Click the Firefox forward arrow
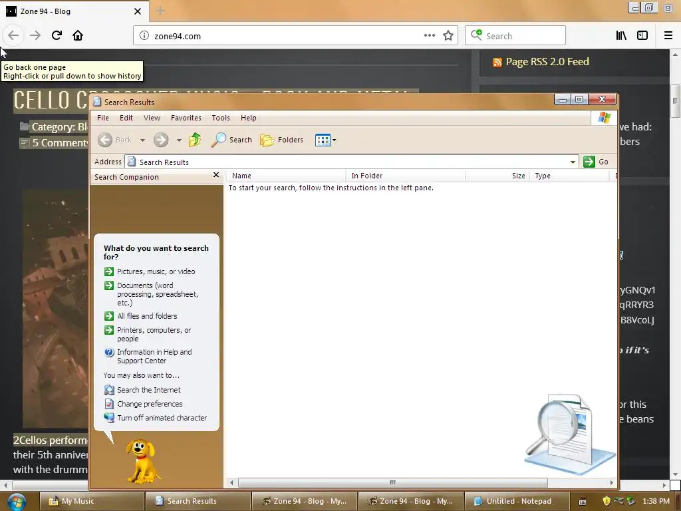 click(35, 35)
